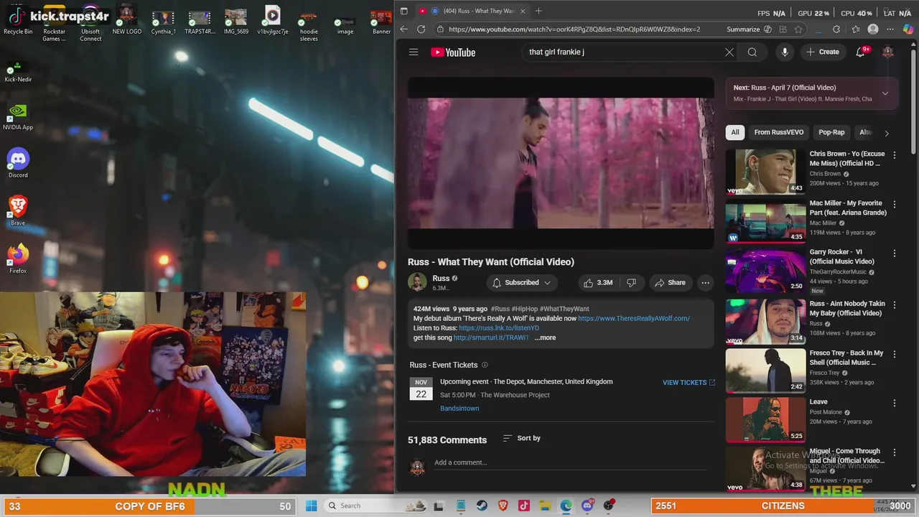
Task: Open a new browser tab
Action: click(x=538, y=11)
